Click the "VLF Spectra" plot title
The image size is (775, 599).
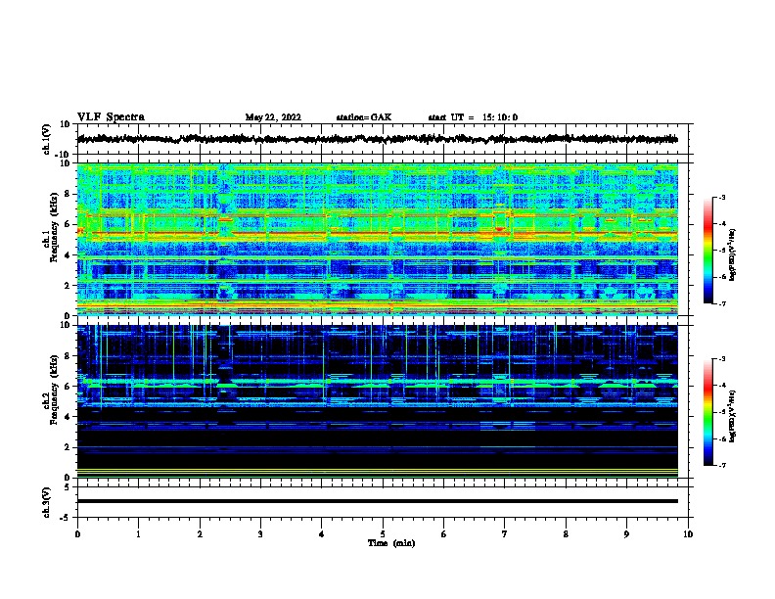[x=111, y=117]
